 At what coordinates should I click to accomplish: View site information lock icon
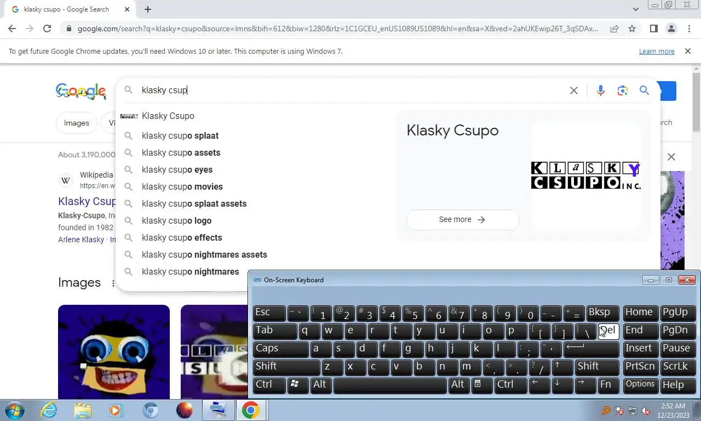click(68, 29)
